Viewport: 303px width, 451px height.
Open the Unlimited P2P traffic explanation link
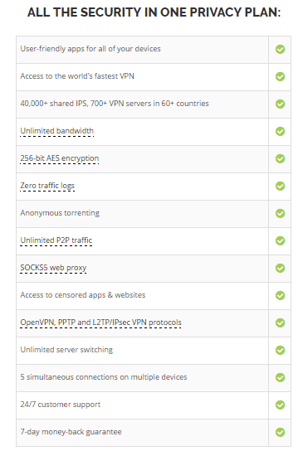tap(56, 240)
